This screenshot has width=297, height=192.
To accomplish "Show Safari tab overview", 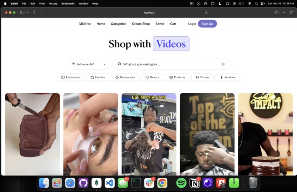I will (x=291, y=12).
